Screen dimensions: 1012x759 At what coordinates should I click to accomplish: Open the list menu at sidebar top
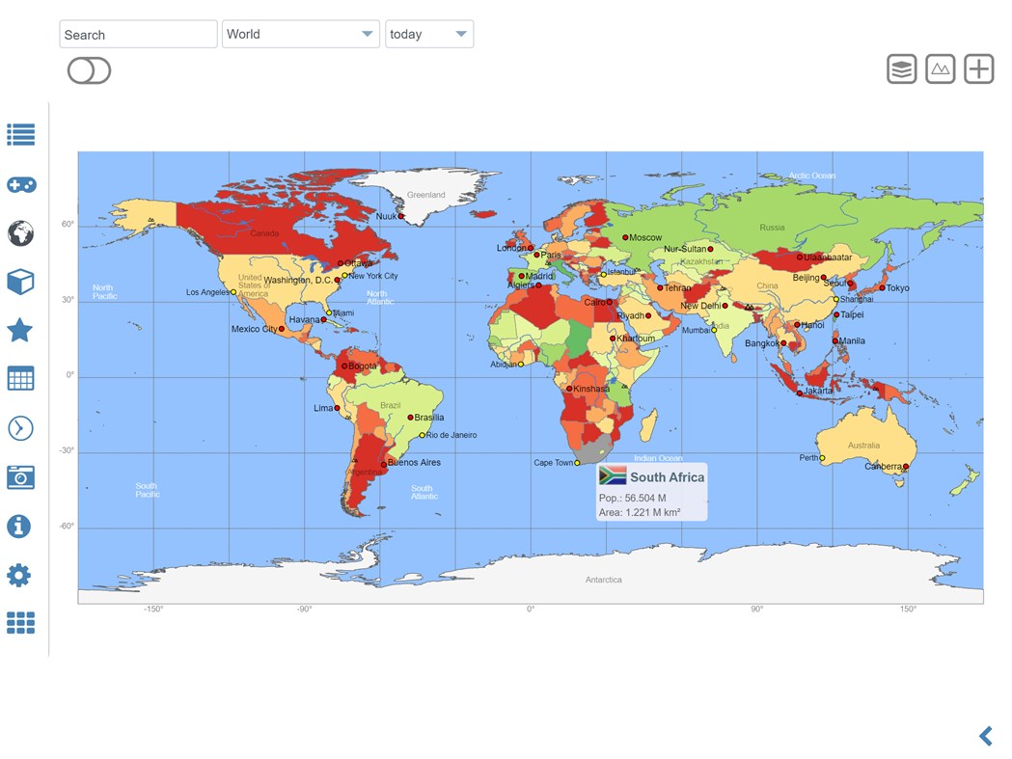tap(21, 135)
